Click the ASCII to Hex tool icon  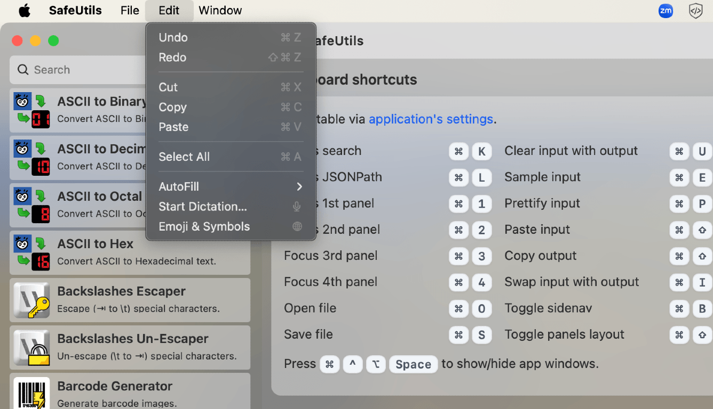click(31, 253)
